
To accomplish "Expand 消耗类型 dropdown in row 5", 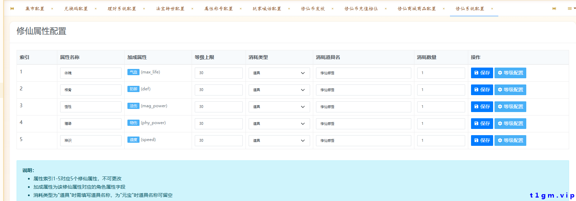I will click(279, 141).
